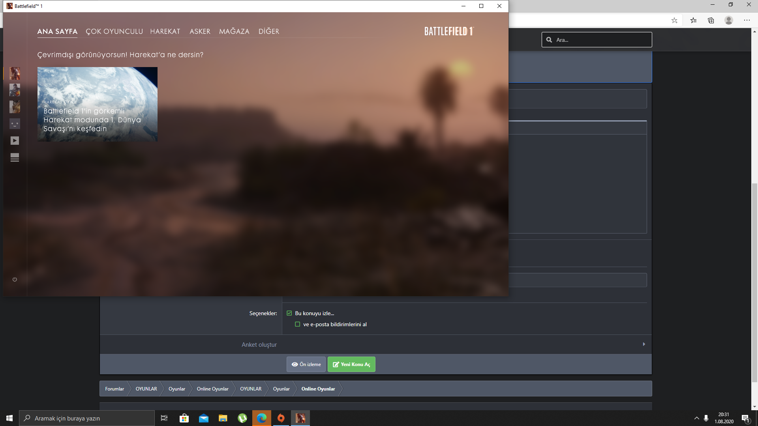Screen dimensions: 758x426
Task: Switch to MAĞAZA tab
Action: tap(234, 32)
